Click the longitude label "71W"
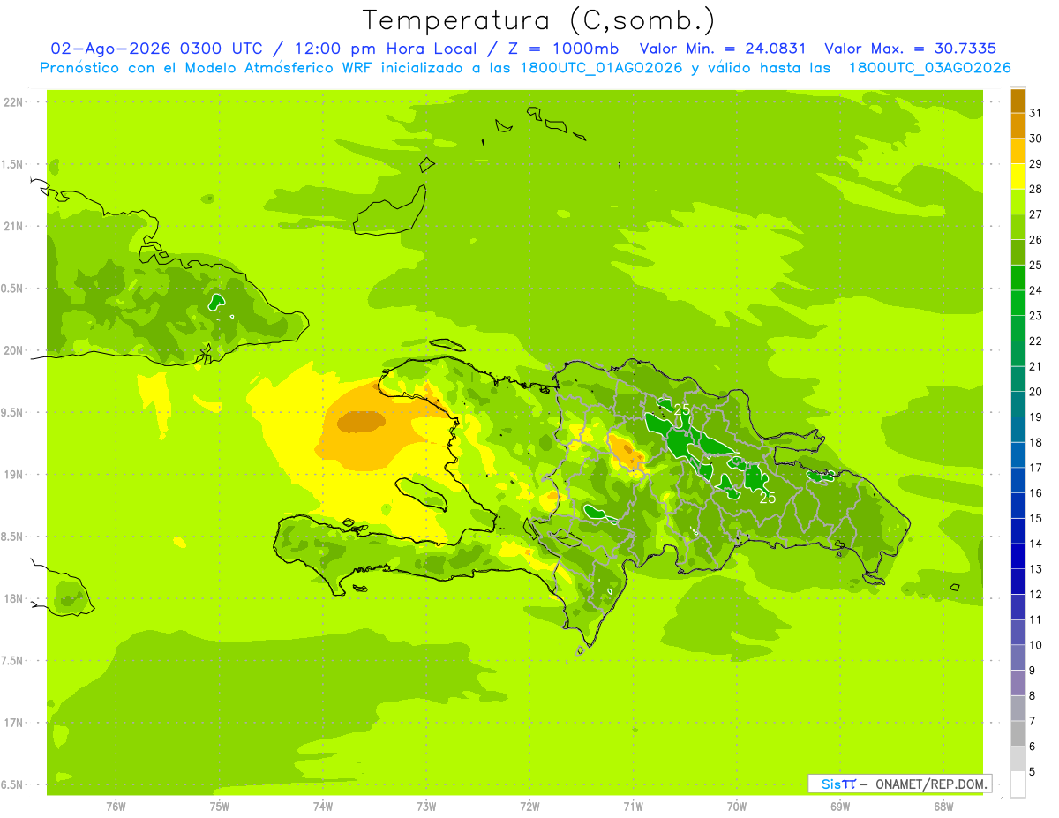Viewport: 1059px width, 818px height. [x=633, y=806]
